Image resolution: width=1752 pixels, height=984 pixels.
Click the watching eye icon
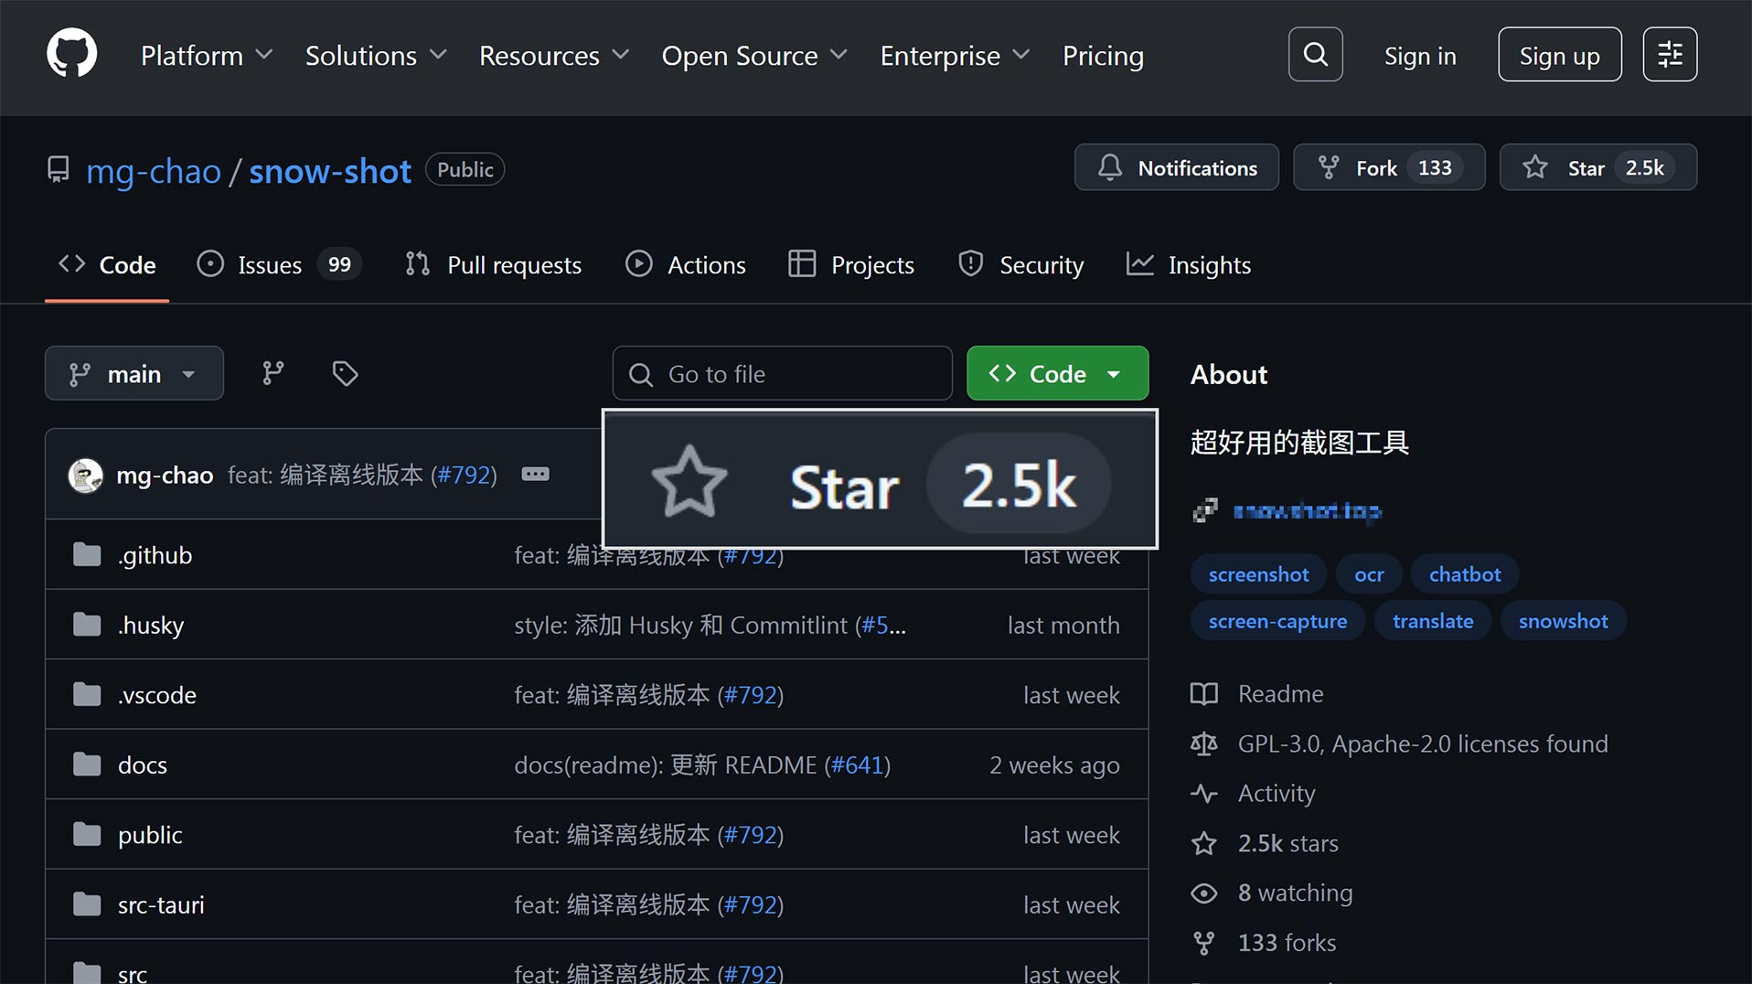coord(1204,893)
